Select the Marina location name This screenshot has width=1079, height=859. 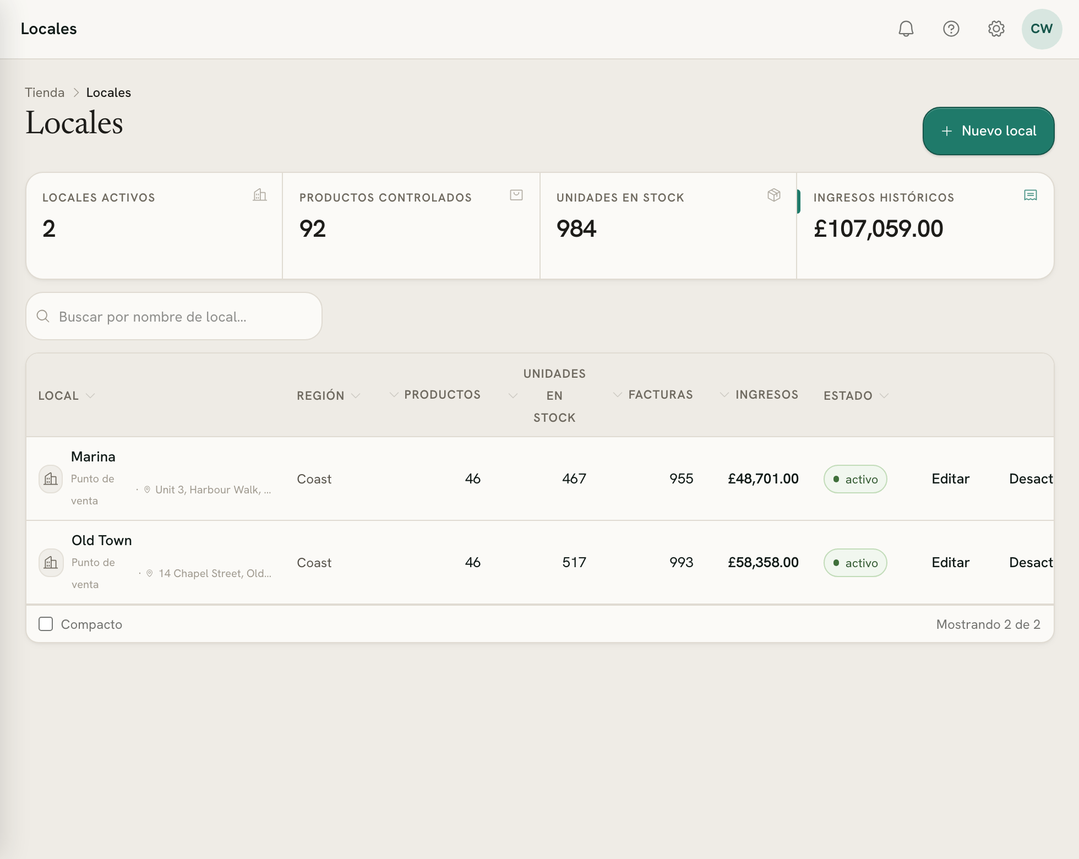pos(93,456)
